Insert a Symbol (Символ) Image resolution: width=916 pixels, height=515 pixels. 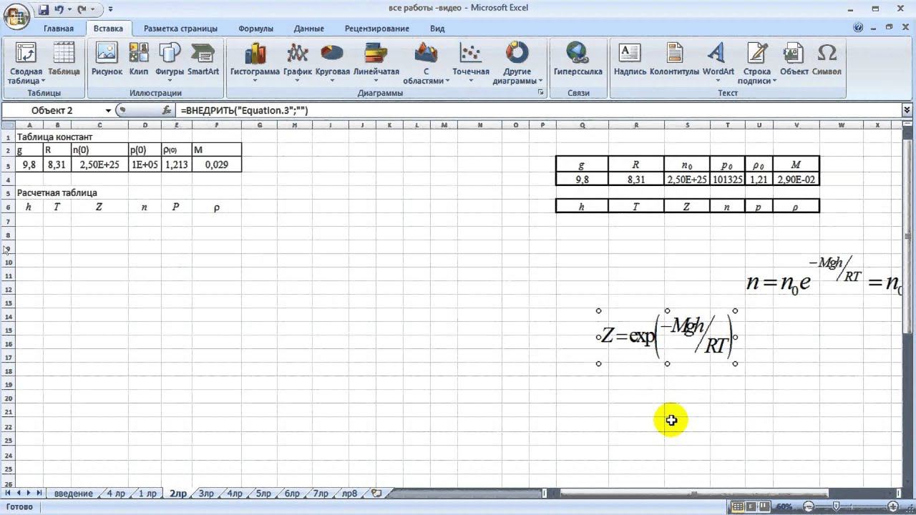coord(827,59)
